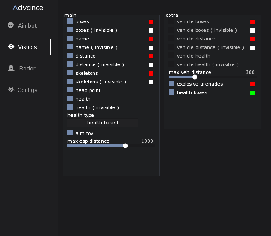Toggle the explosive grenades checkbox
271x236 pixels.
click(x=171, y=84)
